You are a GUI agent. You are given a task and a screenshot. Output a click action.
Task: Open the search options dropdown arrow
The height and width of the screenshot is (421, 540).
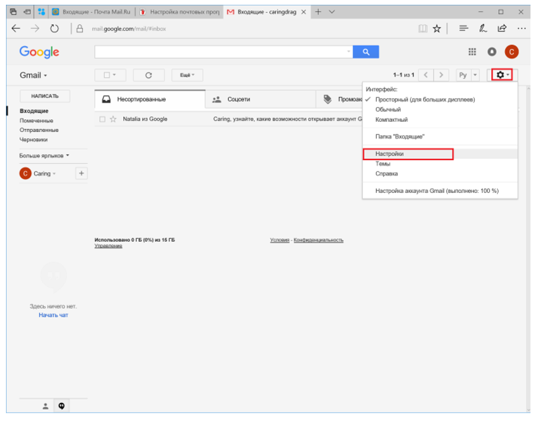[x=349, y=52]
